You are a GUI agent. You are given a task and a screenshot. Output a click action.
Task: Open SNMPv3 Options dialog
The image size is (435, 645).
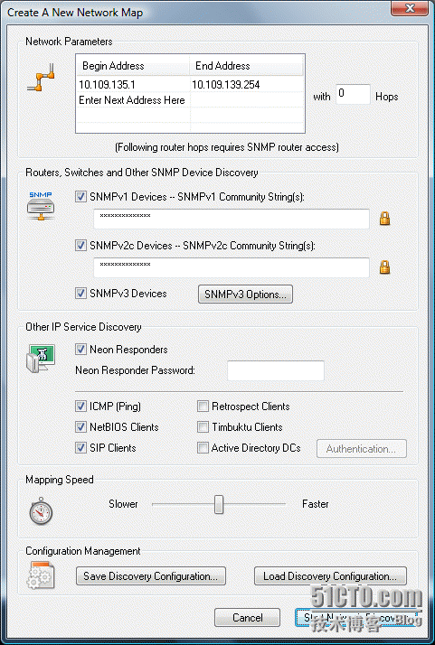click(245, 294)
